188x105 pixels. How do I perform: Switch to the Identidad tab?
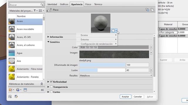pyautogui.click(x=52, y=4)
